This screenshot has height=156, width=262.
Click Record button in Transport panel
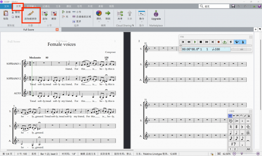[x=218, y=42]
